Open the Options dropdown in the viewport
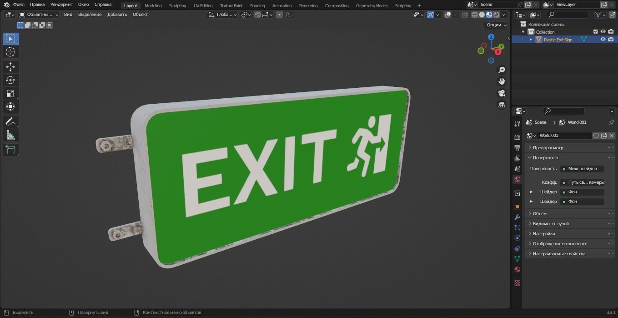 pyautogui.click(x=496, y=25)
